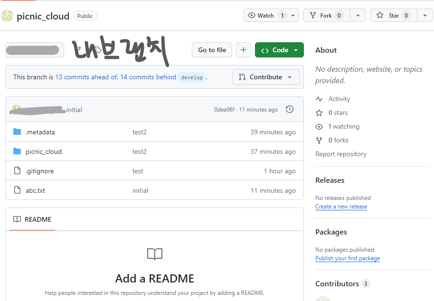Click the .gitignore file icon
Viewport: 434px width, 301px height.
[17, 170]
